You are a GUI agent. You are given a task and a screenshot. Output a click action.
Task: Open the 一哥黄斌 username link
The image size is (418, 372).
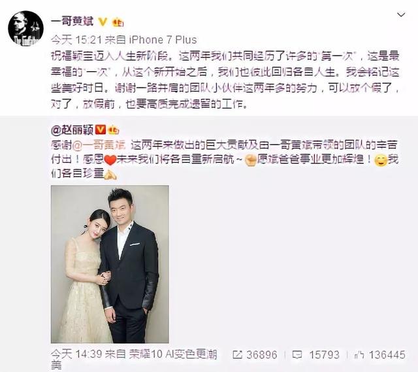[72, 22]
